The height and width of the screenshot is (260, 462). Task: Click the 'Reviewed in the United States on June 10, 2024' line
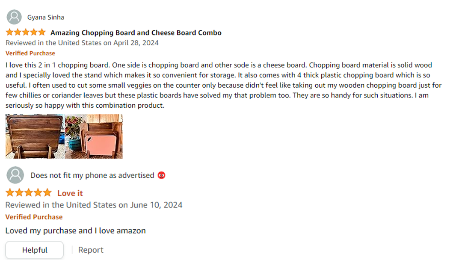pos(94,205)
